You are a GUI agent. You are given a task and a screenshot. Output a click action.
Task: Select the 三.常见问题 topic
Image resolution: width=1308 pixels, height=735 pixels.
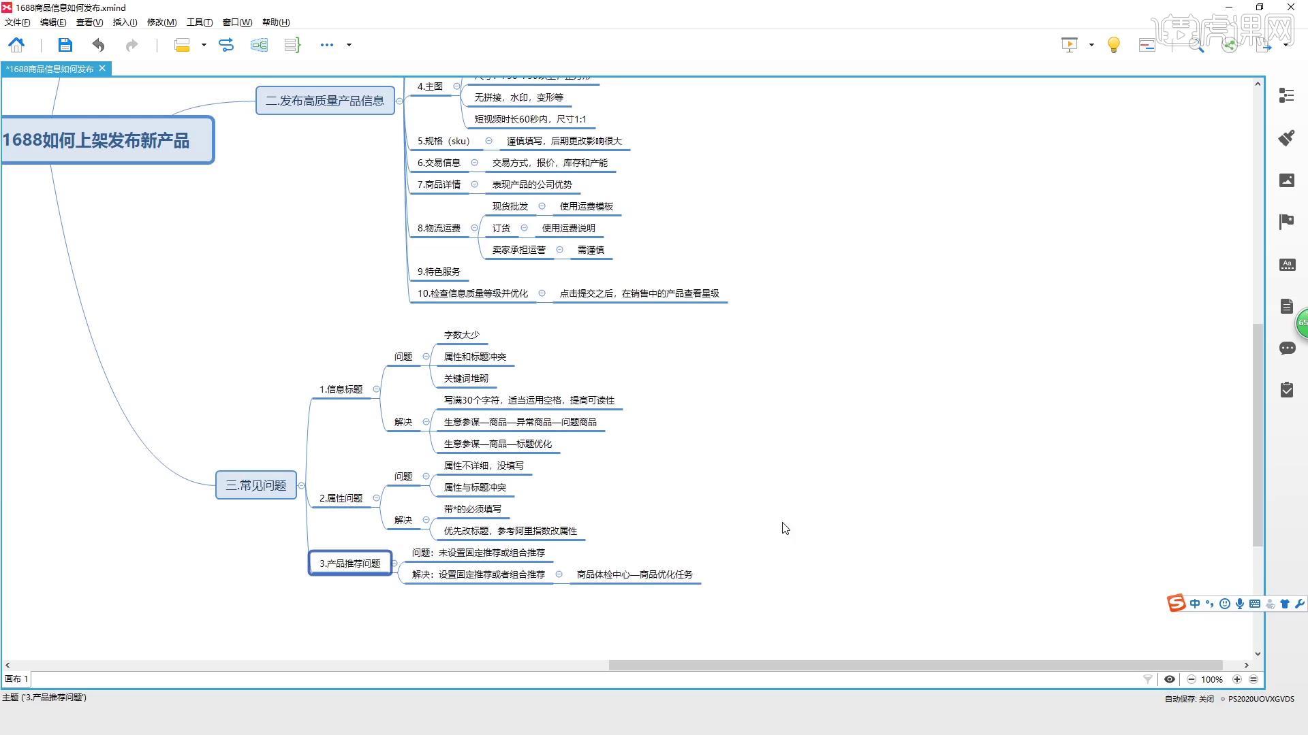click(256, 485)
